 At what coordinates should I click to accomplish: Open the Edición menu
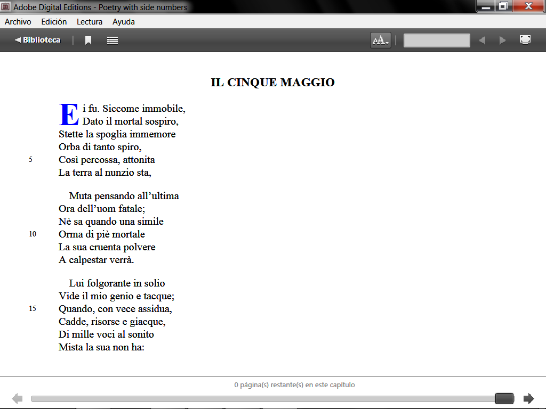[54, 21]
